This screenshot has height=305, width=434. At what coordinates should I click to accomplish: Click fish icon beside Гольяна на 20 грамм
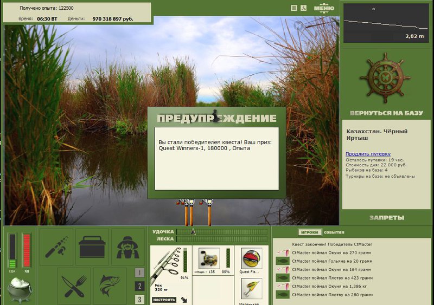pyautogui.click(x=283, y=261)
